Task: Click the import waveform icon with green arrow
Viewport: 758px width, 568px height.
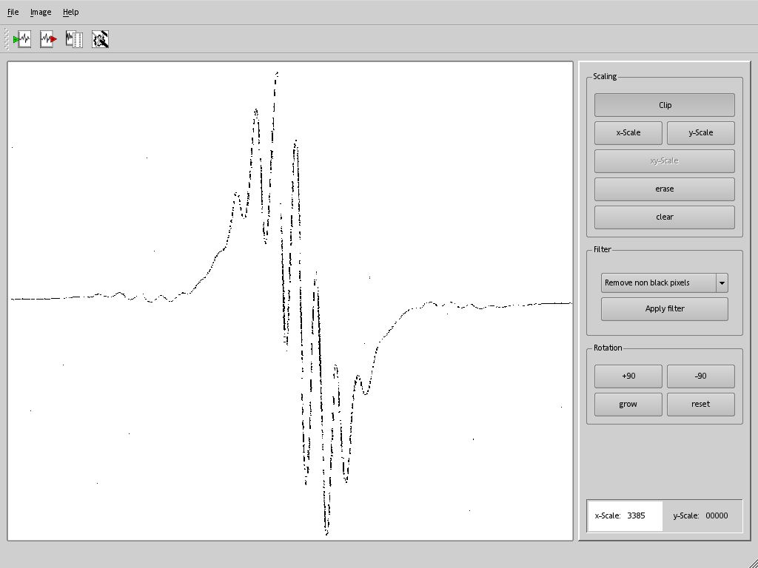Action: click(22, 39)
